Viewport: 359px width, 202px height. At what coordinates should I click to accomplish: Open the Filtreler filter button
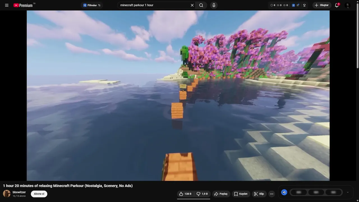(92, 5)
